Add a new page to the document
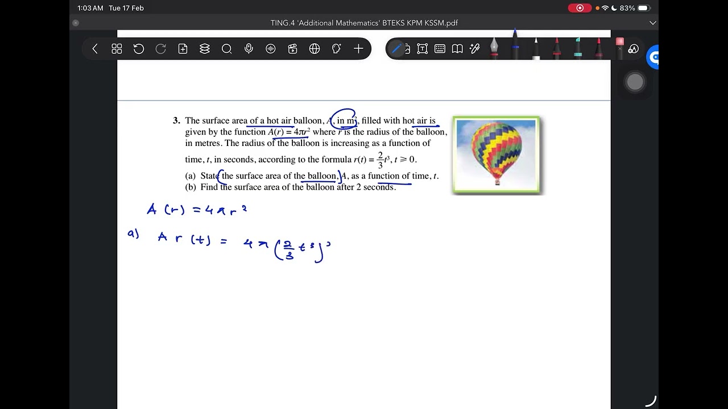Image resolution: width=728 pixels, height=409 pixels. click(x=183, y=49)
